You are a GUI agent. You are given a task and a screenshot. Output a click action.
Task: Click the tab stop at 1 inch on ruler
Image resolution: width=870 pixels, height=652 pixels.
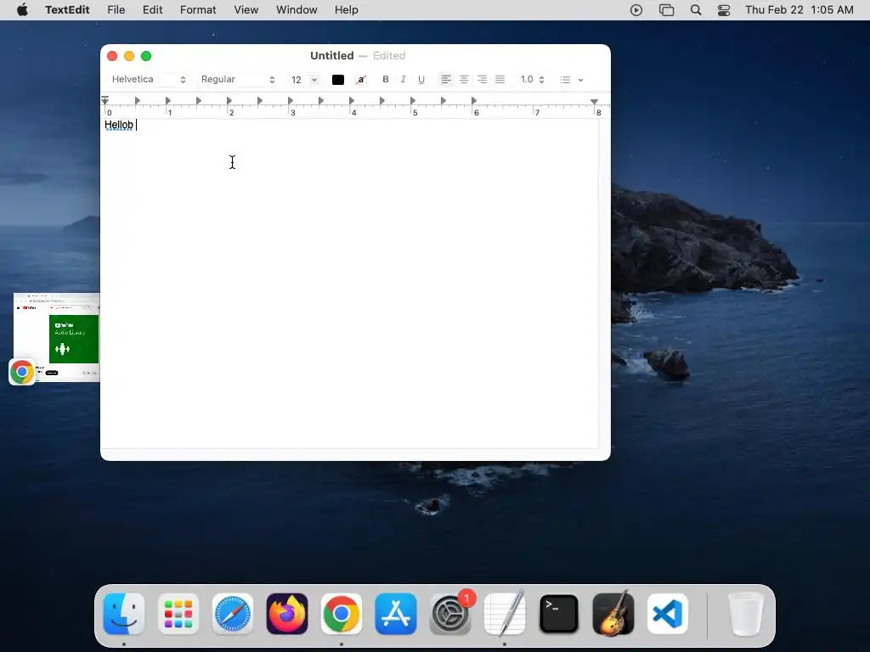[167, 101]
